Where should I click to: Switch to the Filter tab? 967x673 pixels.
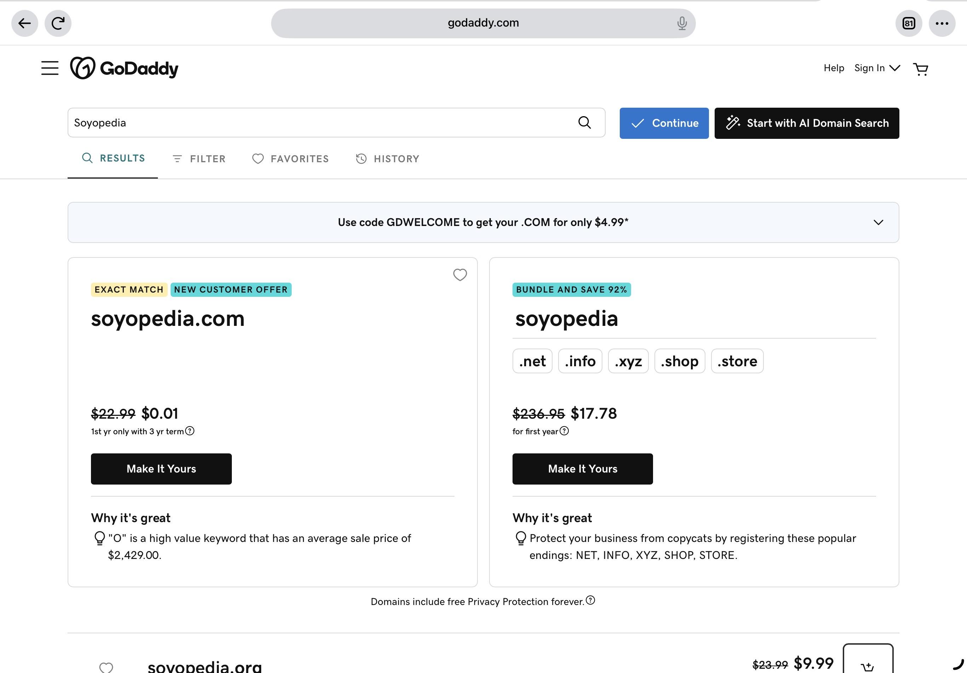pyautogui.click(x=199, y=159)
